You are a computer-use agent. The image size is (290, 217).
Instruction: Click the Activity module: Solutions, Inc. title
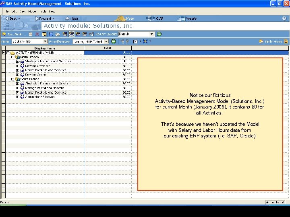[x=89, y=26]
